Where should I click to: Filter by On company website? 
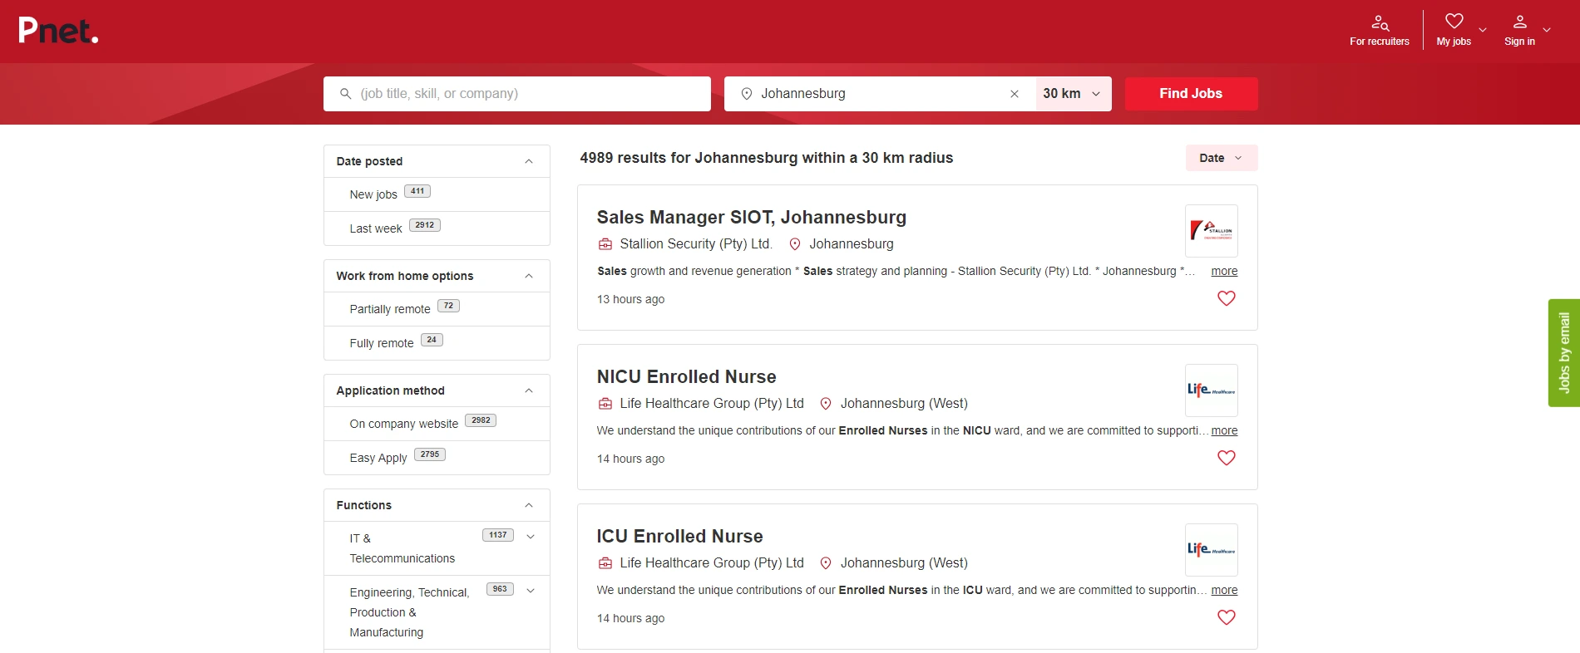pos(404,424)
